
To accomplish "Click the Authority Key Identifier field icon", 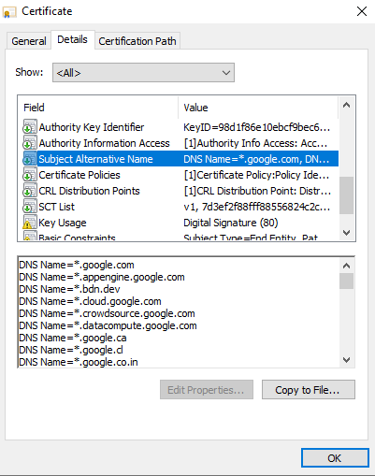I will point(30,127).
